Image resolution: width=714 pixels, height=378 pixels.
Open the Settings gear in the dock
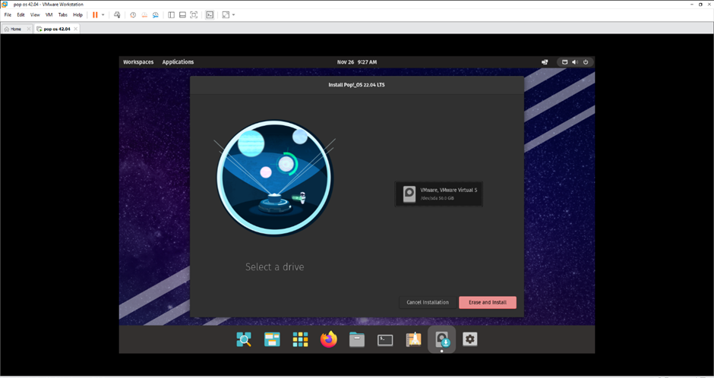pos(470,339)
